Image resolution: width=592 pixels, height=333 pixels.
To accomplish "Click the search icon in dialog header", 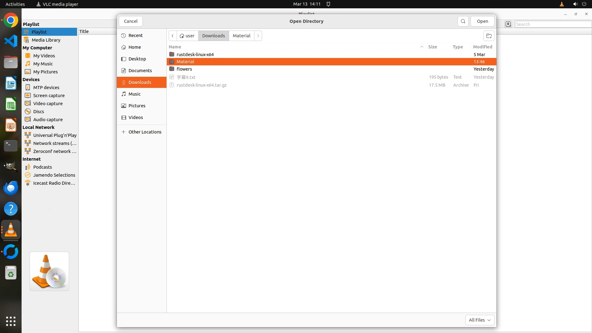I will pyautogui.click(x=463, y=21).
